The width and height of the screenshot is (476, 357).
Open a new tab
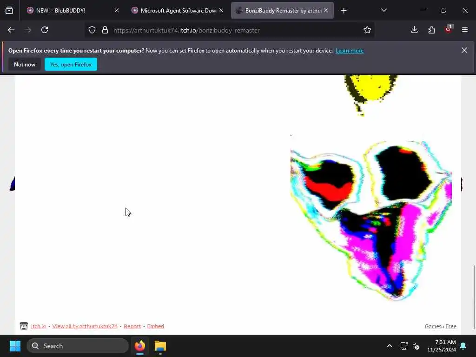(x=344, y=11)
